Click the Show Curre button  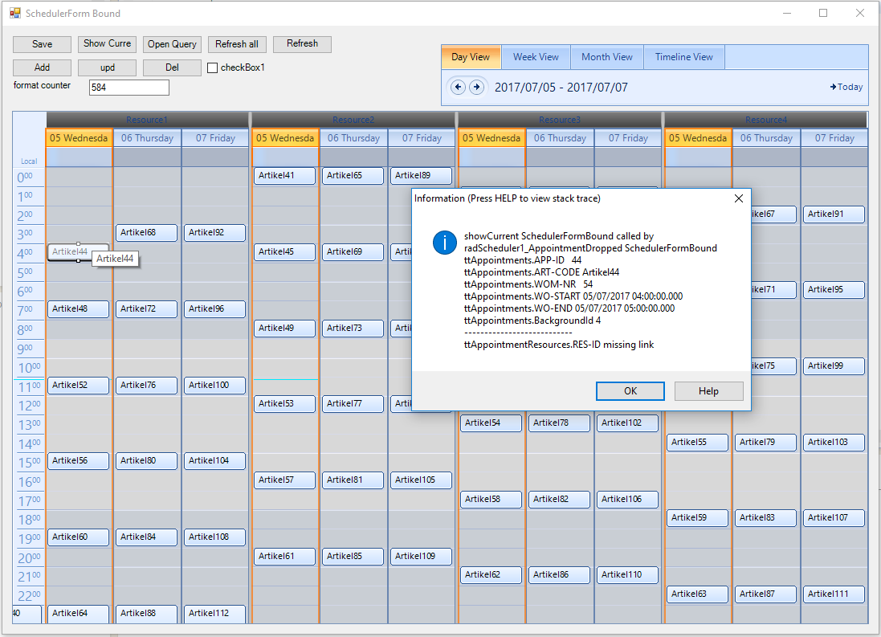coord(107,44)
